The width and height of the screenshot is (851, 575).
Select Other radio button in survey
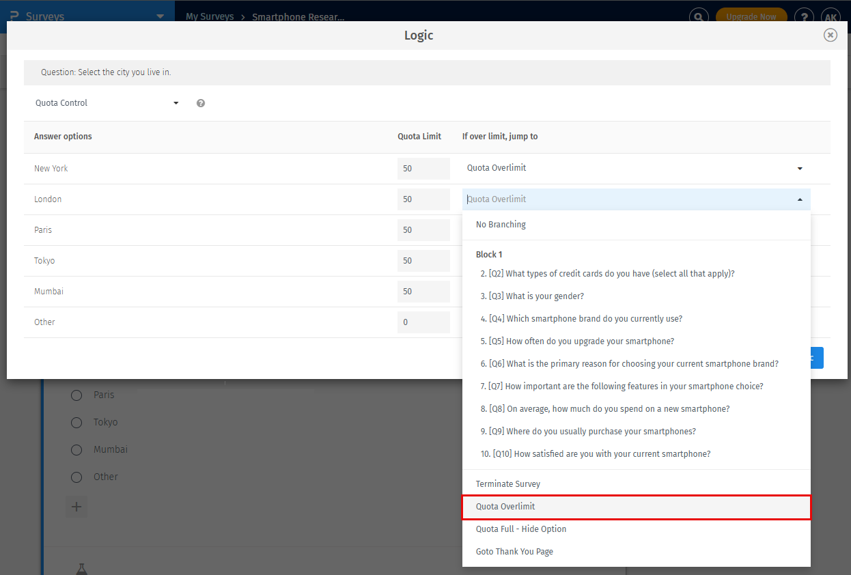[76, 477]
